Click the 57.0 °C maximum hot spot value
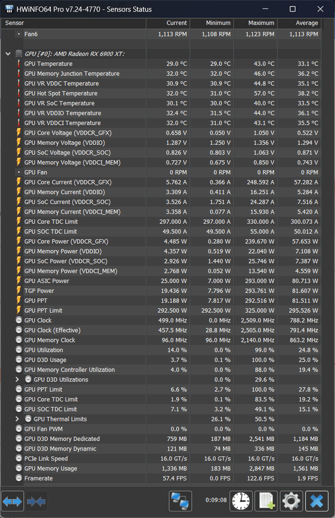Viewport: 335px width, 518px height. [264, 93]
